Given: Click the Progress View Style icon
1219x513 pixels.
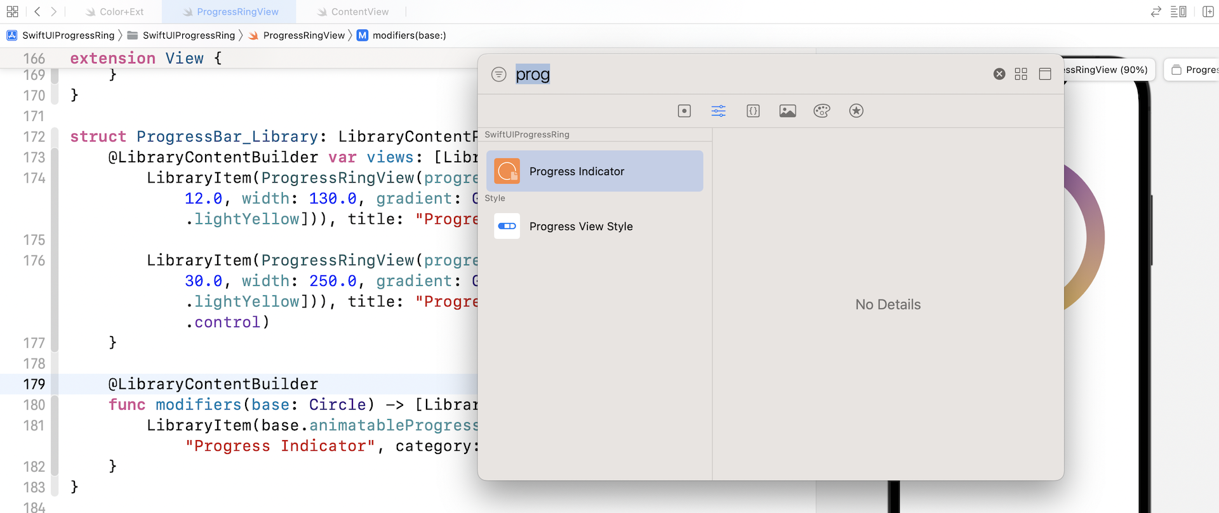Looking at the screenshot, I should click(507, 226).
